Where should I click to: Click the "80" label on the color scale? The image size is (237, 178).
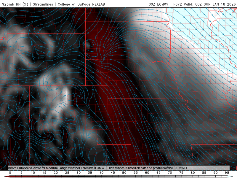193,173
